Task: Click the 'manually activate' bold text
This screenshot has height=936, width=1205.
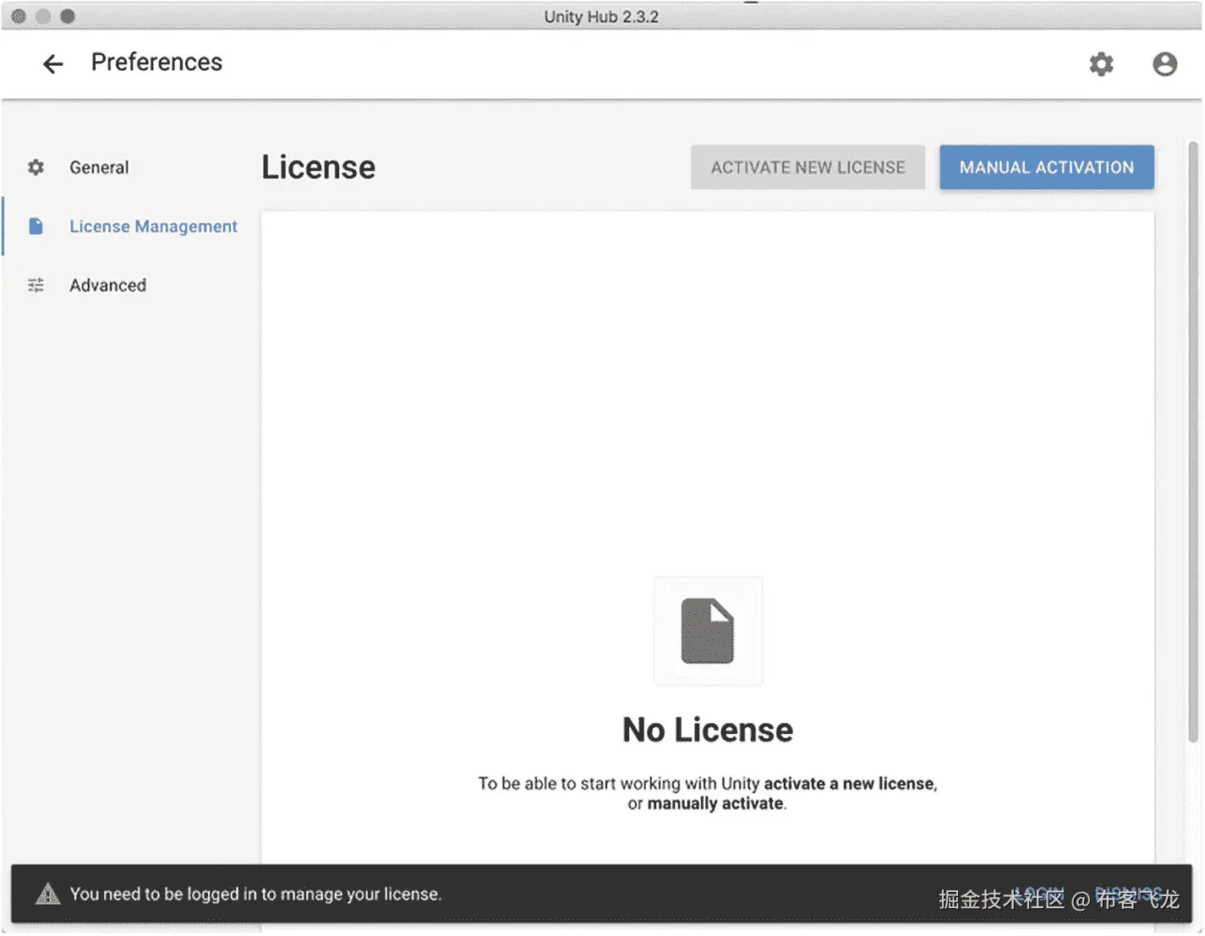Action: pos(715,804)
